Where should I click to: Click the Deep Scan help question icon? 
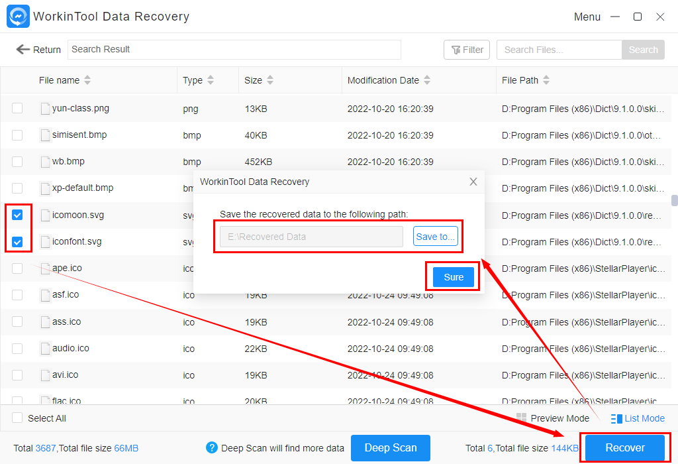(212, 448)
